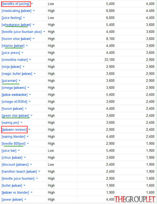Expand dropdown beside masticating juicer keyword
This screenshot has width=157, height=204.
click(x=34, y=11)
